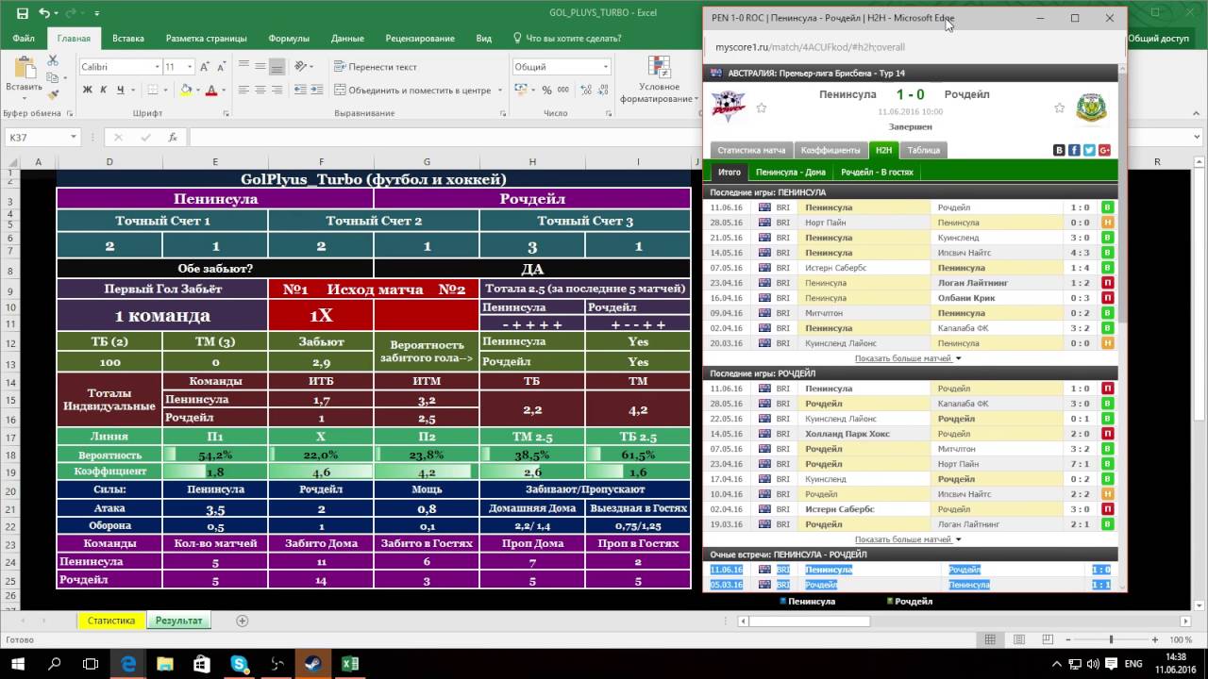The image size is (1208, 679).
Task: Click the red font color A
Action: (x=210, y=91)
